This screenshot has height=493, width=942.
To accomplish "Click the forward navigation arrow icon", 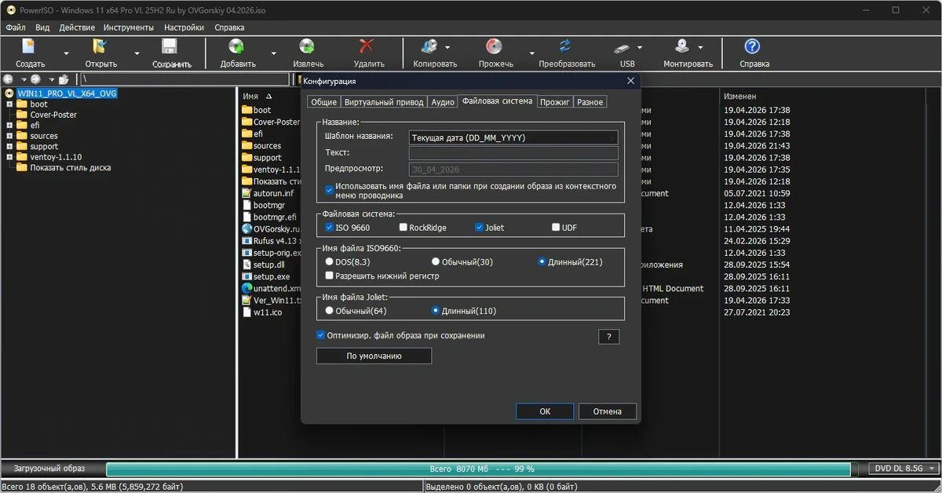I will (x=36, y=79).
